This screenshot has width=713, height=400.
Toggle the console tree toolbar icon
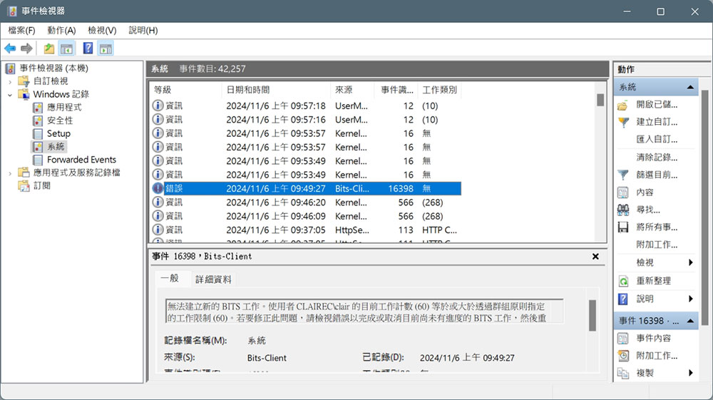[x=67, y=48]
